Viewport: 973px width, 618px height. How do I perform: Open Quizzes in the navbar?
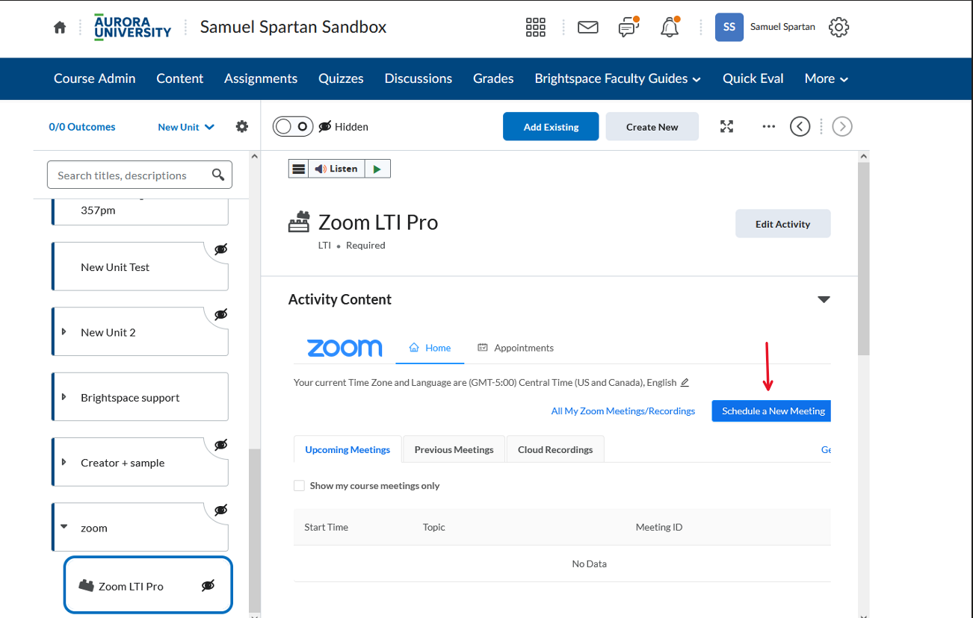click(341, 78)
